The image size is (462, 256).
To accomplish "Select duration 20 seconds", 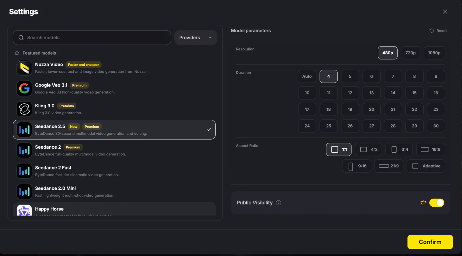I will pyautogui.click(x=372, y=109).
